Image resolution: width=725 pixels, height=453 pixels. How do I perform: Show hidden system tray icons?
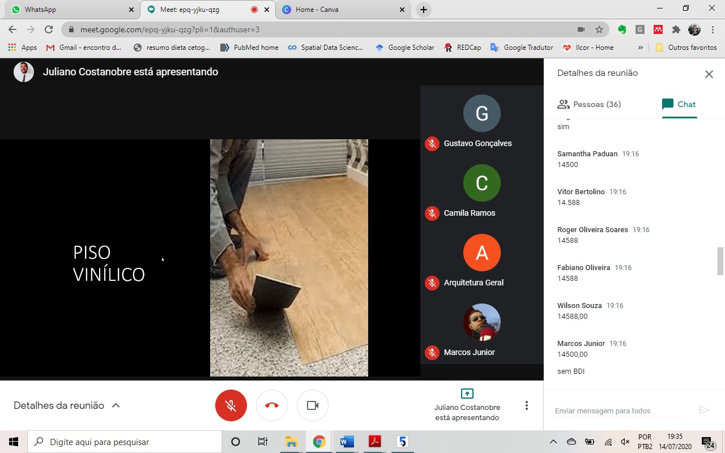click(553, 442)
